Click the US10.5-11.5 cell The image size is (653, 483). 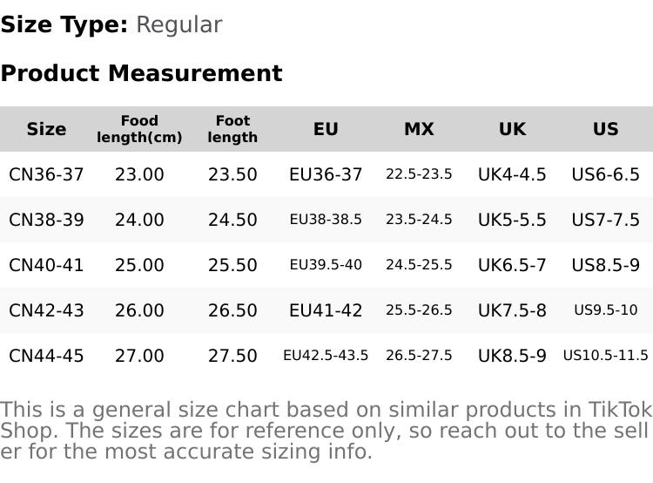click(x=605, y=356)
